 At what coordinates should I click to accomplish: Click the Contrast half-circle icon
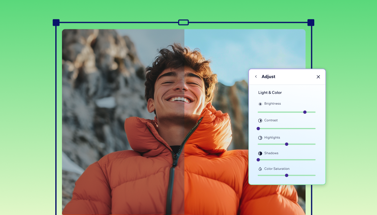[260, 120]
